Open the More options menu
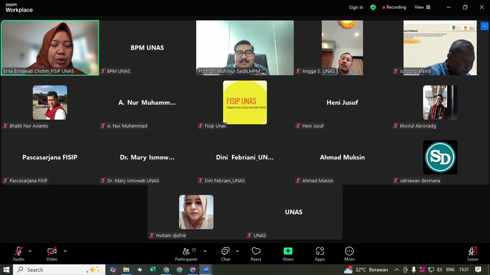490x275 pixels. coord(349,254)
